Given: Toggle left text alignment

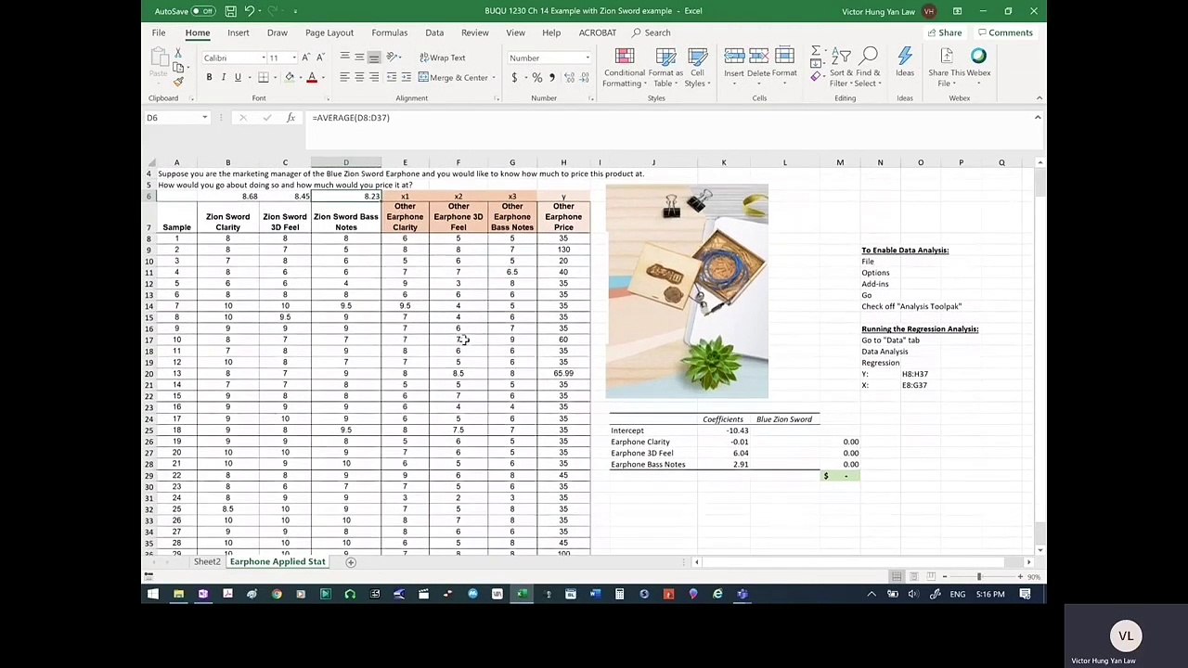Looking at the screenshot, I should tap(344, 77).
